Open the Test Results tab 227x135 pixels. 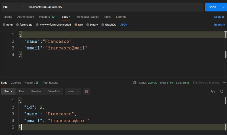pos(51,83)
